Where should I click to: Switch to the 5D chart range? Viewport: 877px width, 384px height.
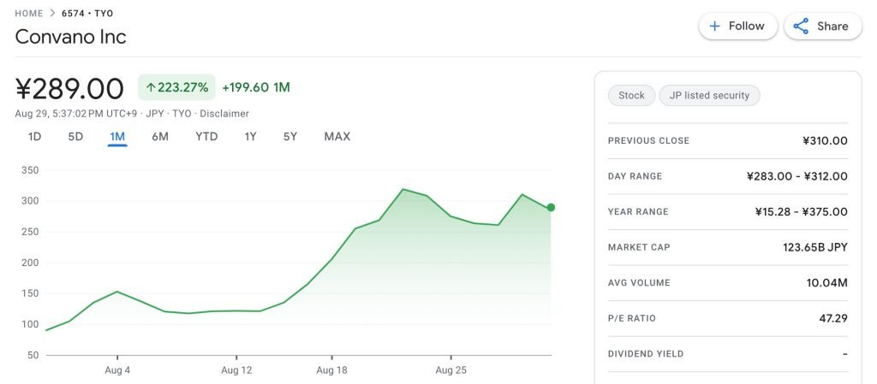point(75,137)
